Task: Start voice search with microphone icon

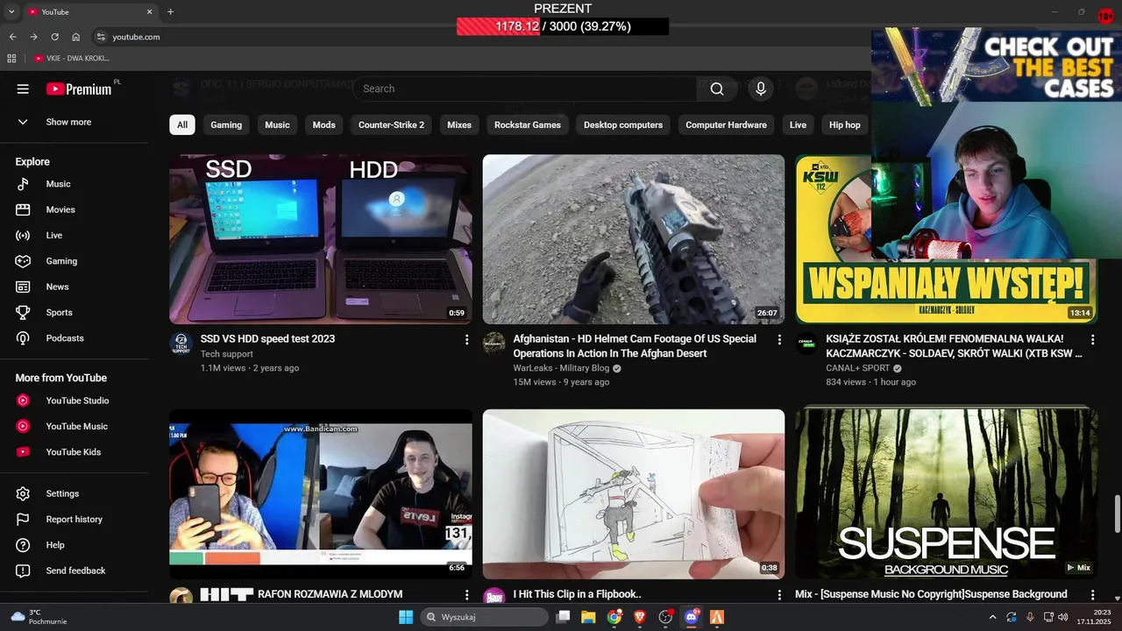Action: [761, 89]
